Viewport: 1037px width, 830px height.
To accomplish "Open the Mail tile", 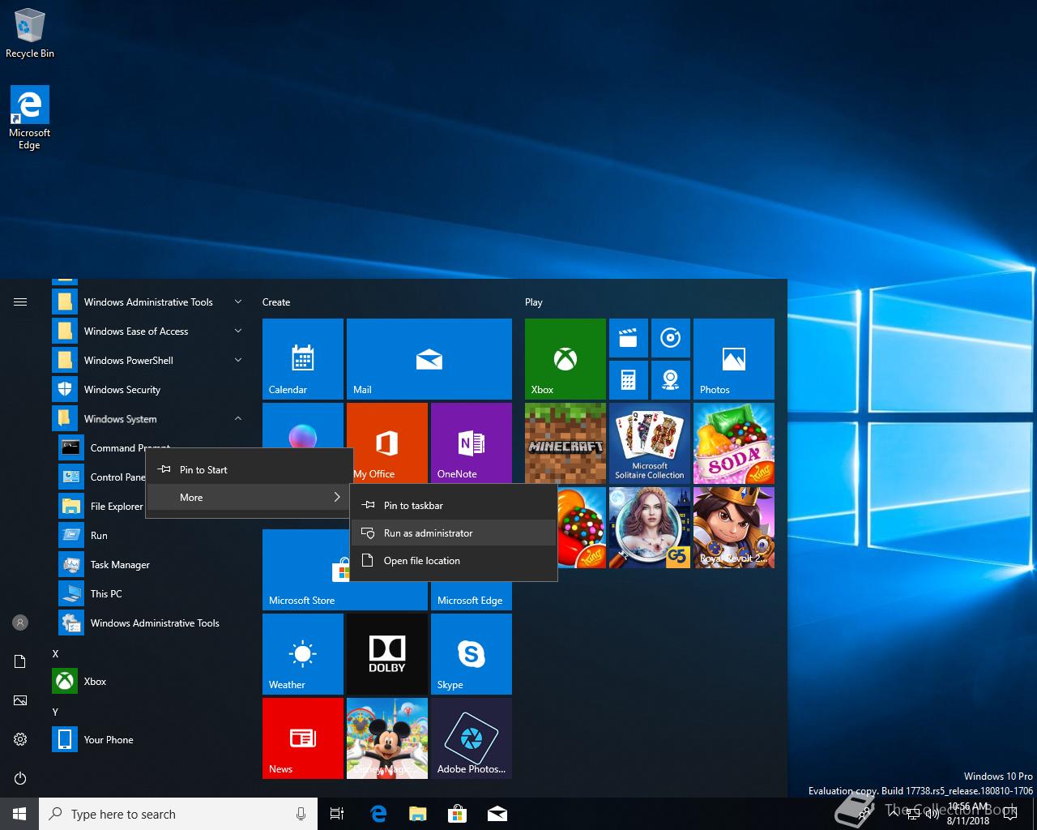I will pos(429,359).
